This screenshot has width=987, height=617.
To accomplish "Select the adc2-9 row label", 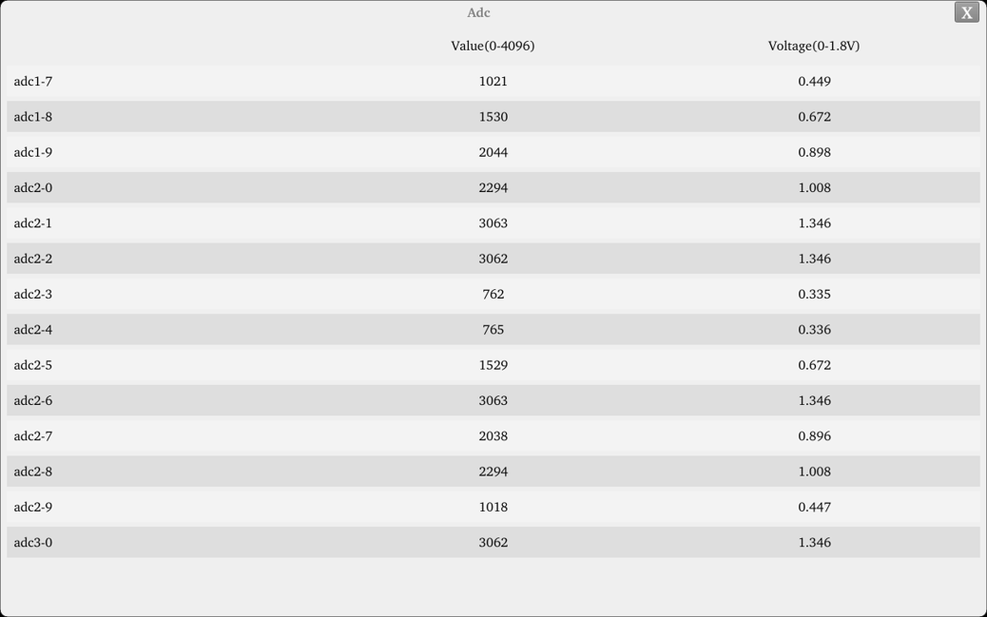I will pos(33,508).
